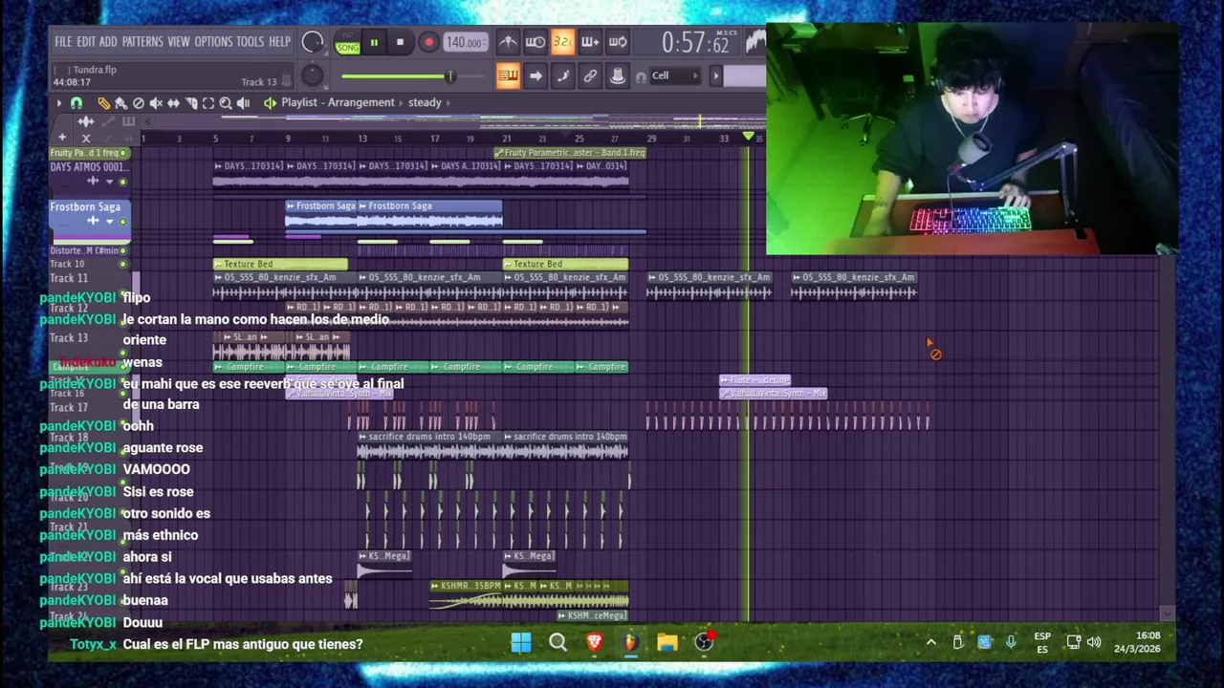Click the Playlist - Arrangement breadcrumb

[x=338, y=102]
